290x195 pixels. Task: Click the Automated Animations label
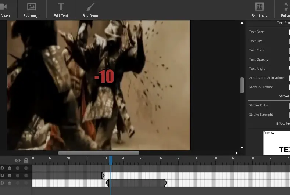point(267,78)
